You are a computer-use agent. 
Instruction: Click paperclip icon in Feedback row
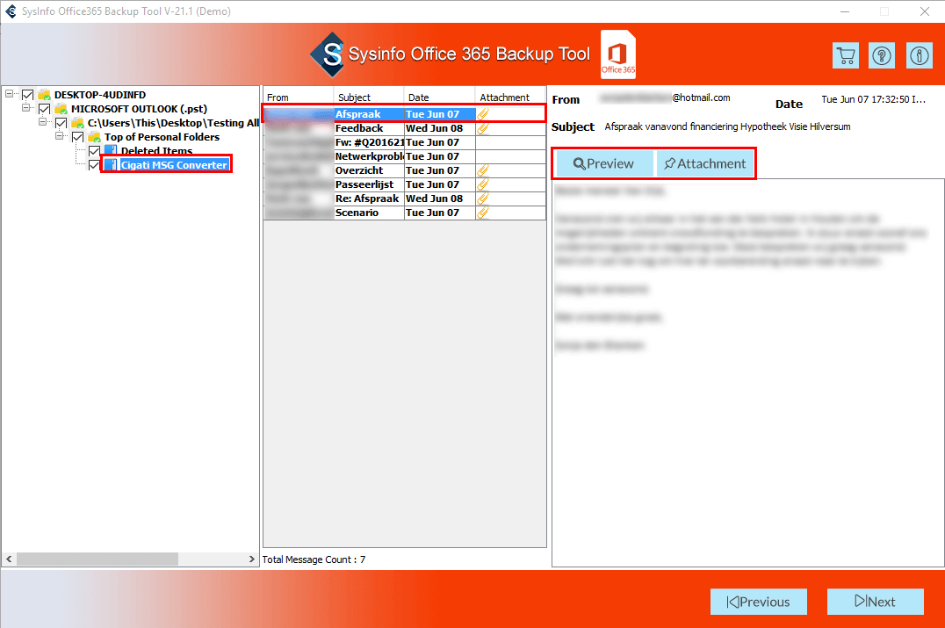482,128
